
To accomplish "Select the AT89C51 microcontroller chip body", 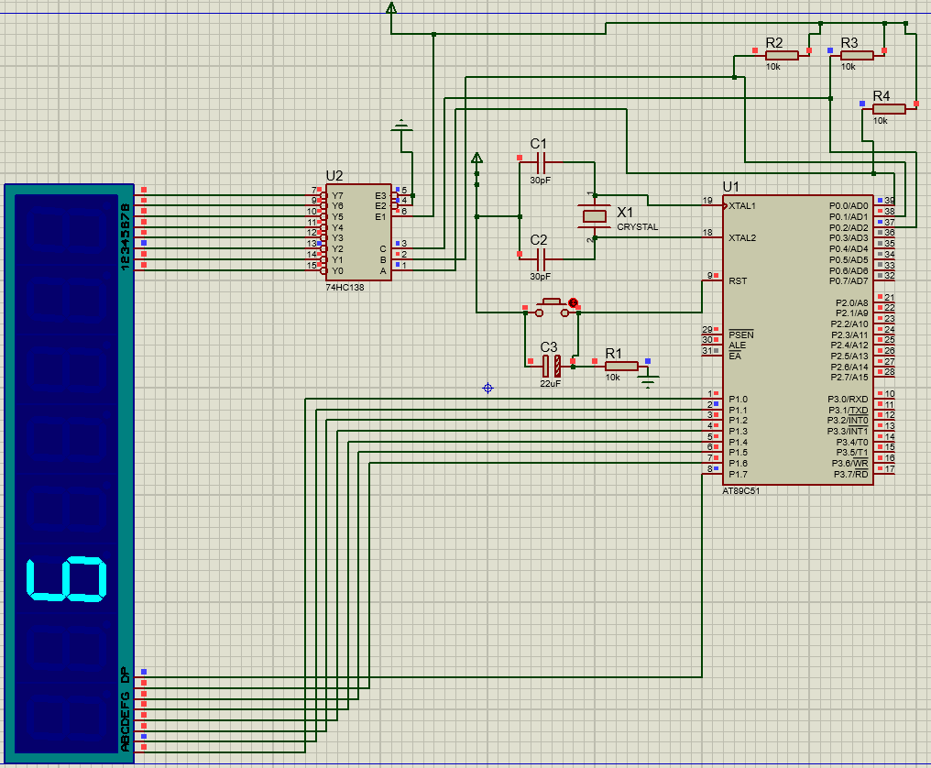I will tap(797, 340).
